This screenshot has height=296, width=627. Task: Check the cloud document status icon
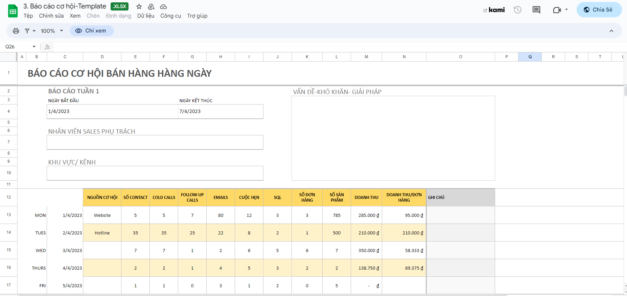[163, 6]
